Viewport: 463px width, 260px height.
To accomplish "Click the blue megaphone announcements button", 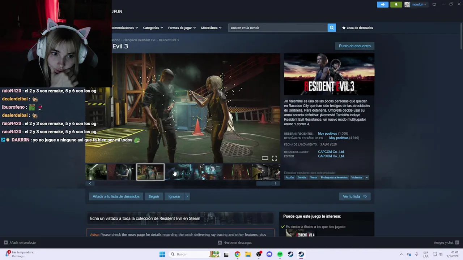I will pyautogui.click(x=382, y=4).
